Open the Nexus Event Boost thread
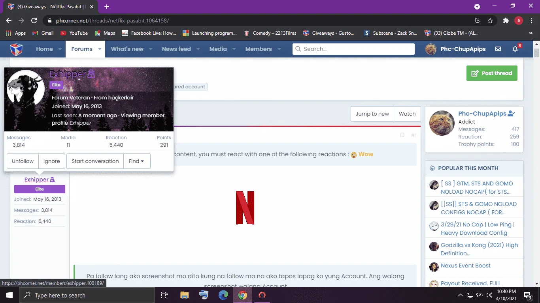The width and height of the screenshot is (540, 303). tap(466, 266)
